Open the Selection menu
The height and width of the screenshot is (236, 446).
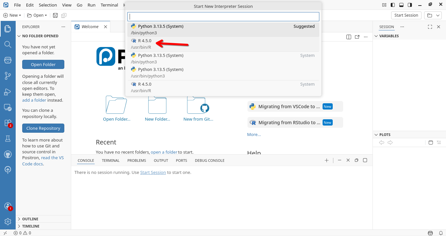[48, 5]
